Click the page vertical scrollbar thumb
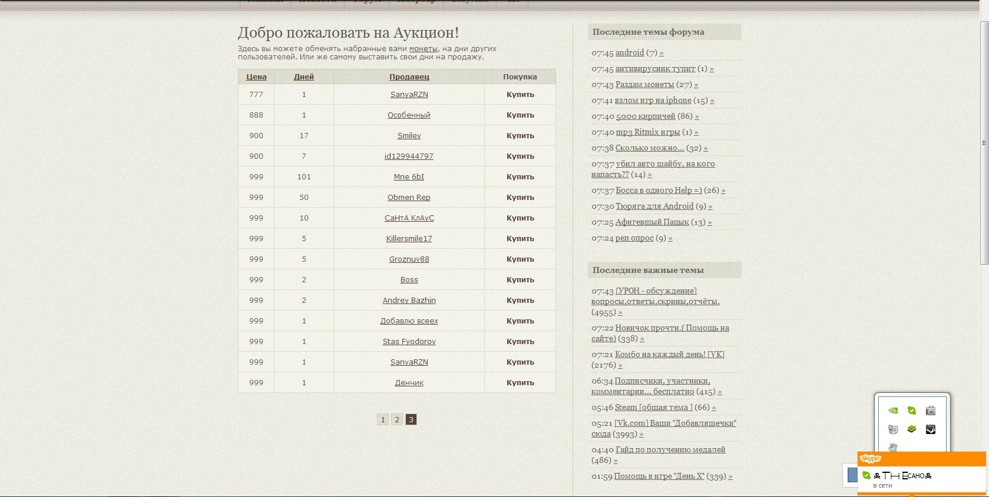Image resolution: width=989 pixels, height=497 pixels. tap(984, 143)
